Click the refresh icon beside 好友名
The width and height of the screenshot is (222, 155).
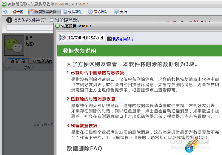(x=8, y=68)
